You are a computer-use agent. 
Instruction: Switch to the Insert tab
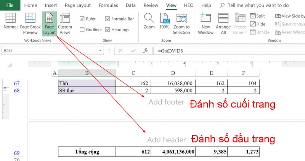tap(51, 5)
